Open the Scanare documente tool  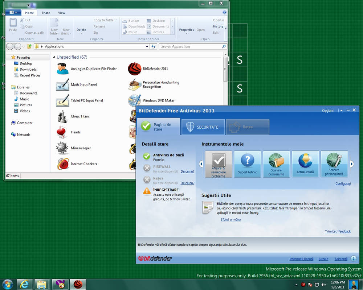277,164
